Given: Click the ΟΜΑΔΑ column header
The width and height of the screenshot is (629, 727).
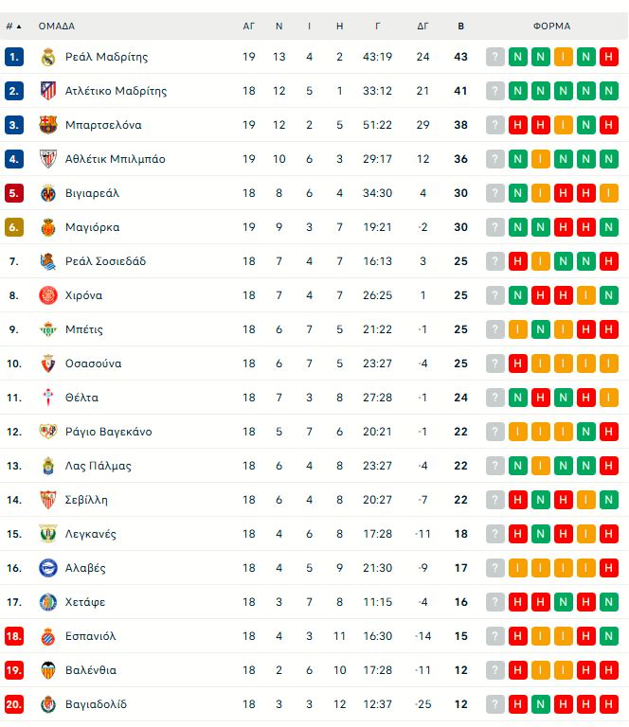Looking at the screenshot, I should click(57, 26).
